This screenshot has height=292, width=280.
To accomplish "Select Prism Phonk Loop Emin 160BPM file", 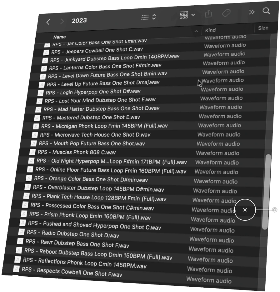I will [x=90, y=216].
